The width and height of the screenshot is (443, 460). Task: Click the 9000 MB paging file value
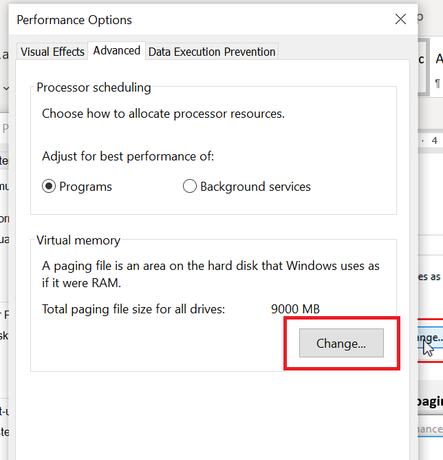point(295,309)
